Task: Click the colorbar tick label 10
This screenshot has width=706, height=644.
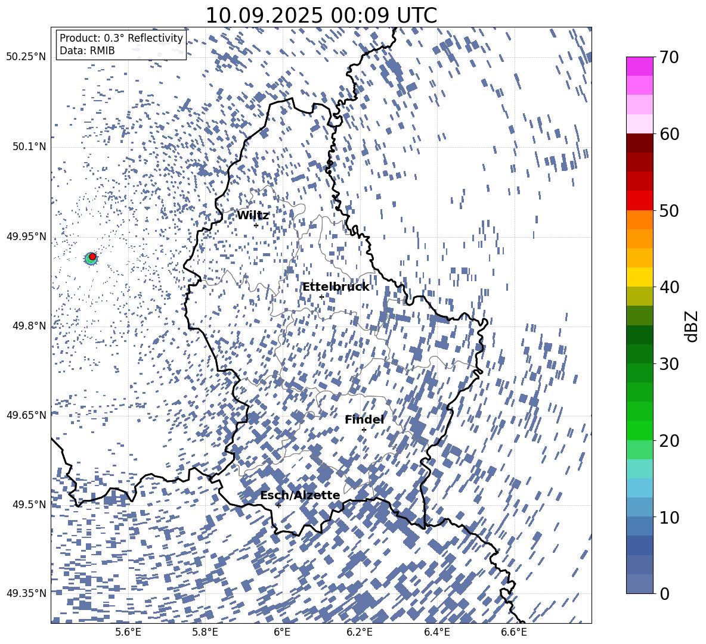Action: (669, 517)
